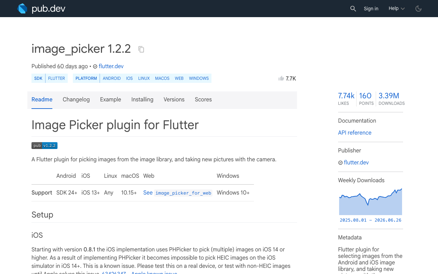Click the pub.dev wordmark text

coord(49,9)
